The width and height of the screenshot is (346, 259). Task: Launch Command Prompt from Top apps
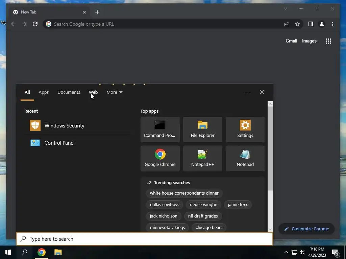[160, 129]
